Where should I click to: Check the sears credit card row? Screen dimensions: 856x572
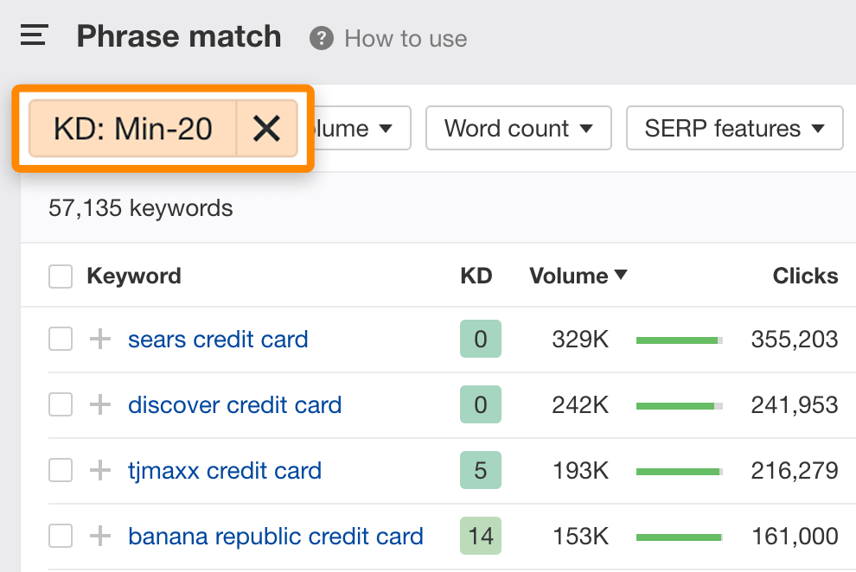[x=61, y=340]
